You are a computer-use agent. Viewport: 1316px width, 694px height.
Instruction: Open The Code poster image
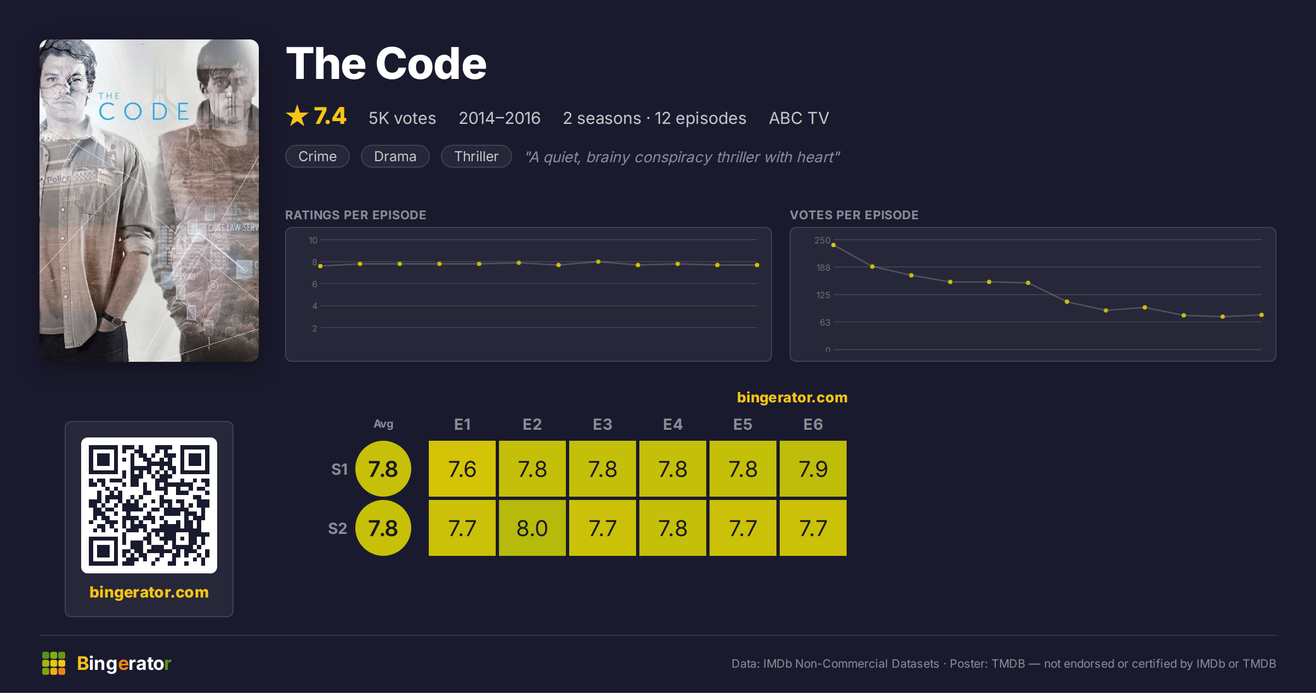(x=149, y=201)
